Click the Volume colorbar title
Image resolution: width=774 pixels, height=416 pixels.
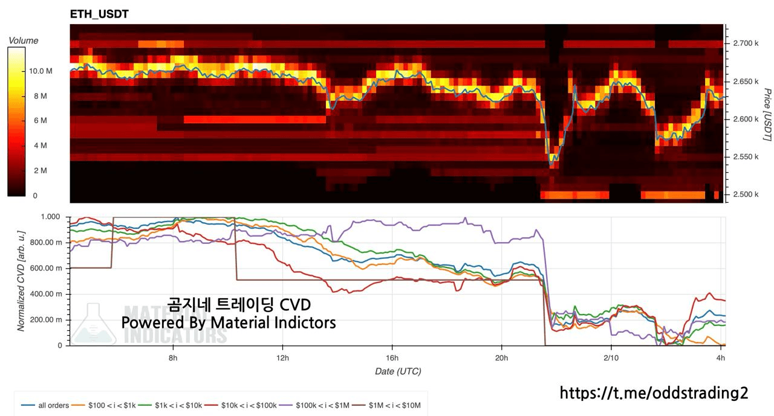click(23, 40)
